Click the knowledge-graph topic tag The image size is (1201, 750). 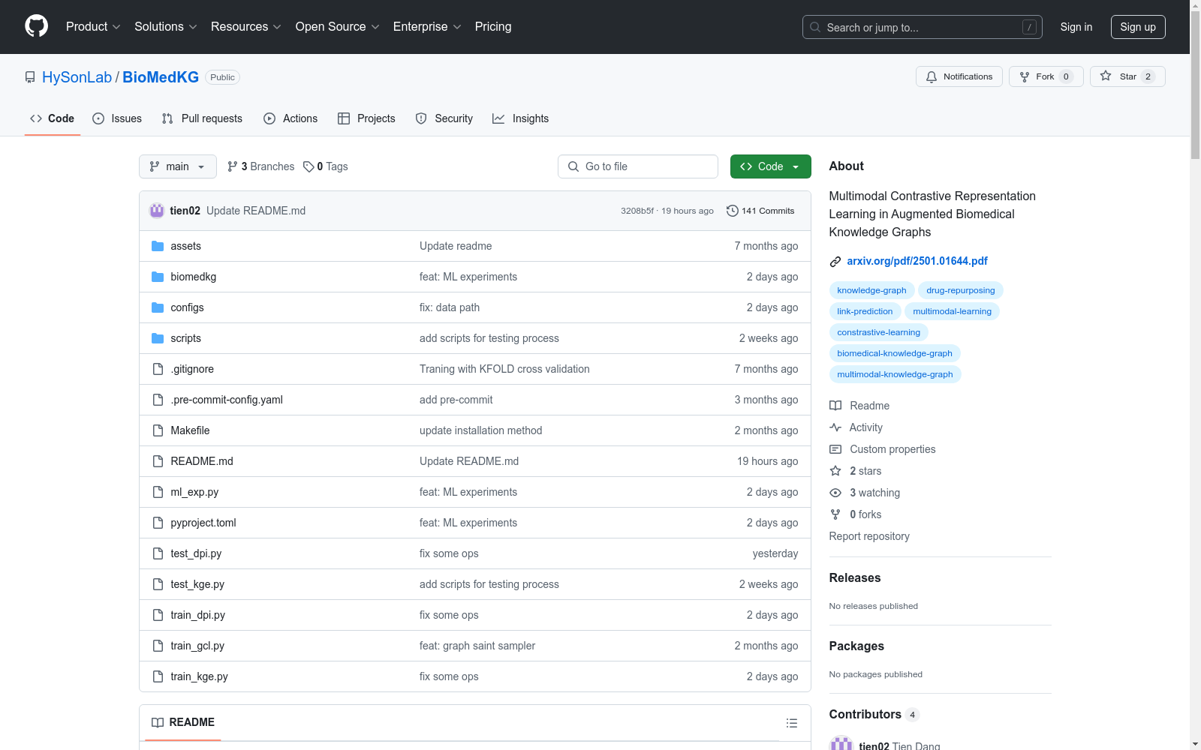[871, 290]
